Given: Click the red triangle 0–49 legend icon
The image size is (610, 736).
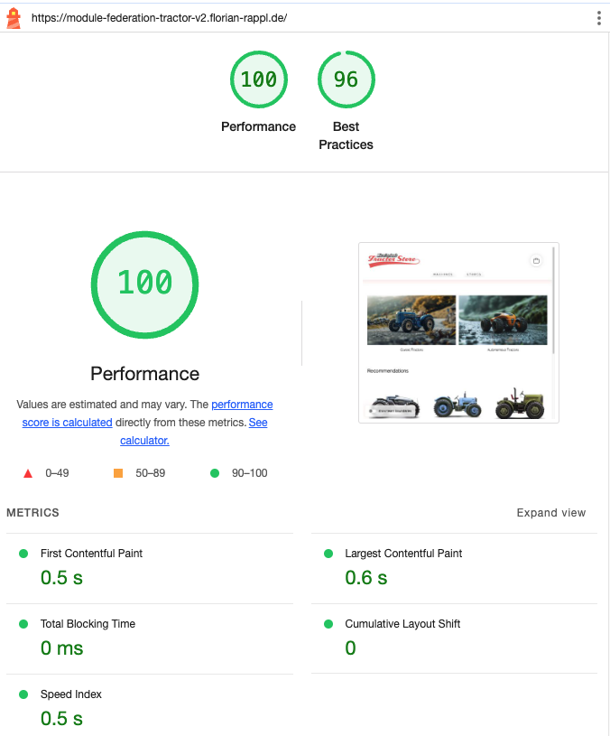Looking at the screenshot, I should 28,473.
